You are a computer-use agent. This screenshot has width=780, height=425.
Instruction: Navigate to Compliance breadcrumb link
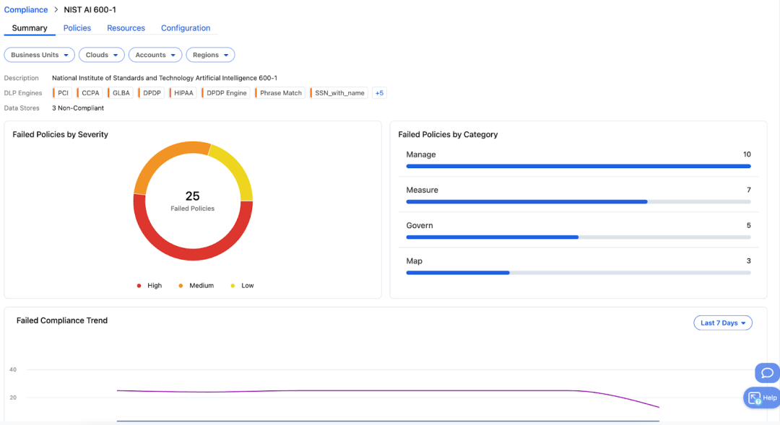tap(26, 10)
